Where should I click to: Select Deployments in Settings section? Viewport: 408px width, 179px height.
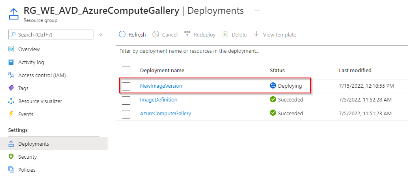(x=54, y=144)
